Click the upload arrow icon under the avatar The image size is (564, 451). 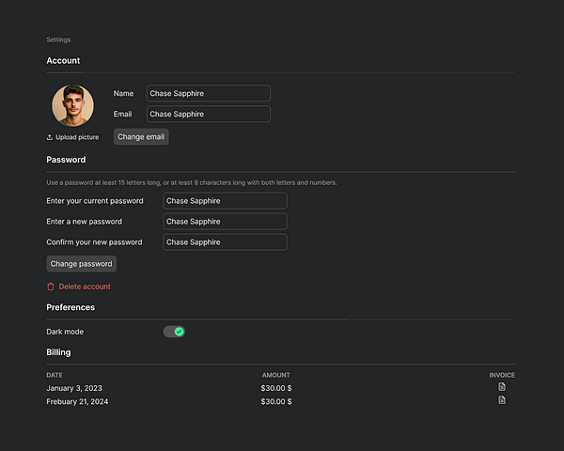[50, 137]
